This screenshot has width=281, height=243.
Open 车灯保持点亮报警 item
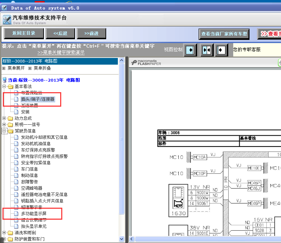[x=38, y=150]
